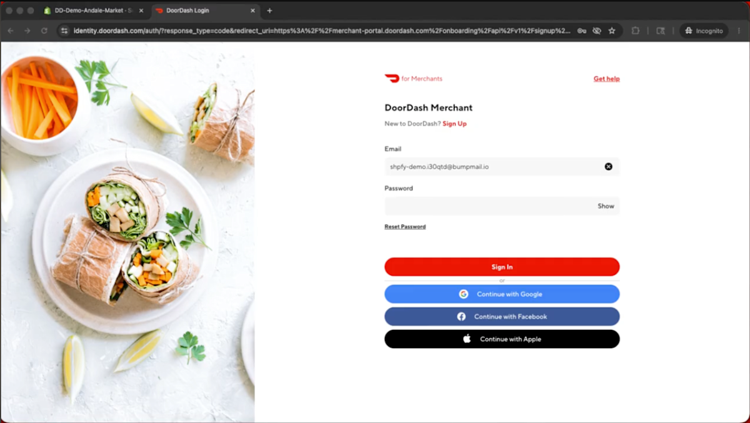750x423 pixels.
Task: Open a new tab with plus icon
Action: pyautogui.click(x=270, y=11)
